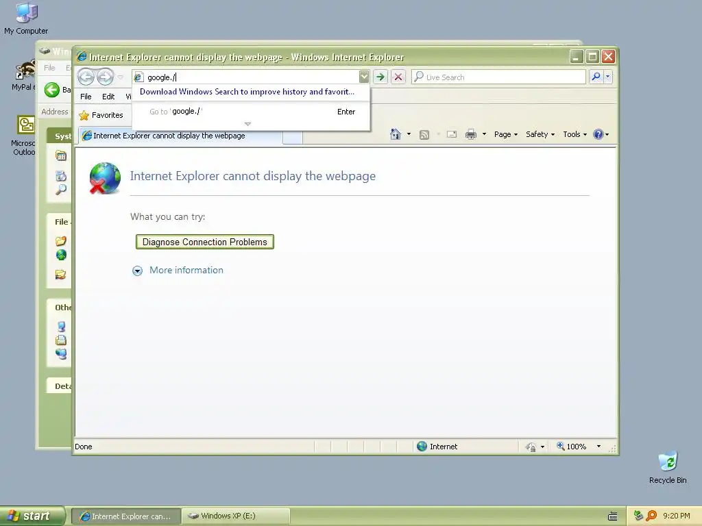Open recent pages dropdown beside Forward
The height and width of the screenshot is (526, 702).
click(x=121, y=77)
